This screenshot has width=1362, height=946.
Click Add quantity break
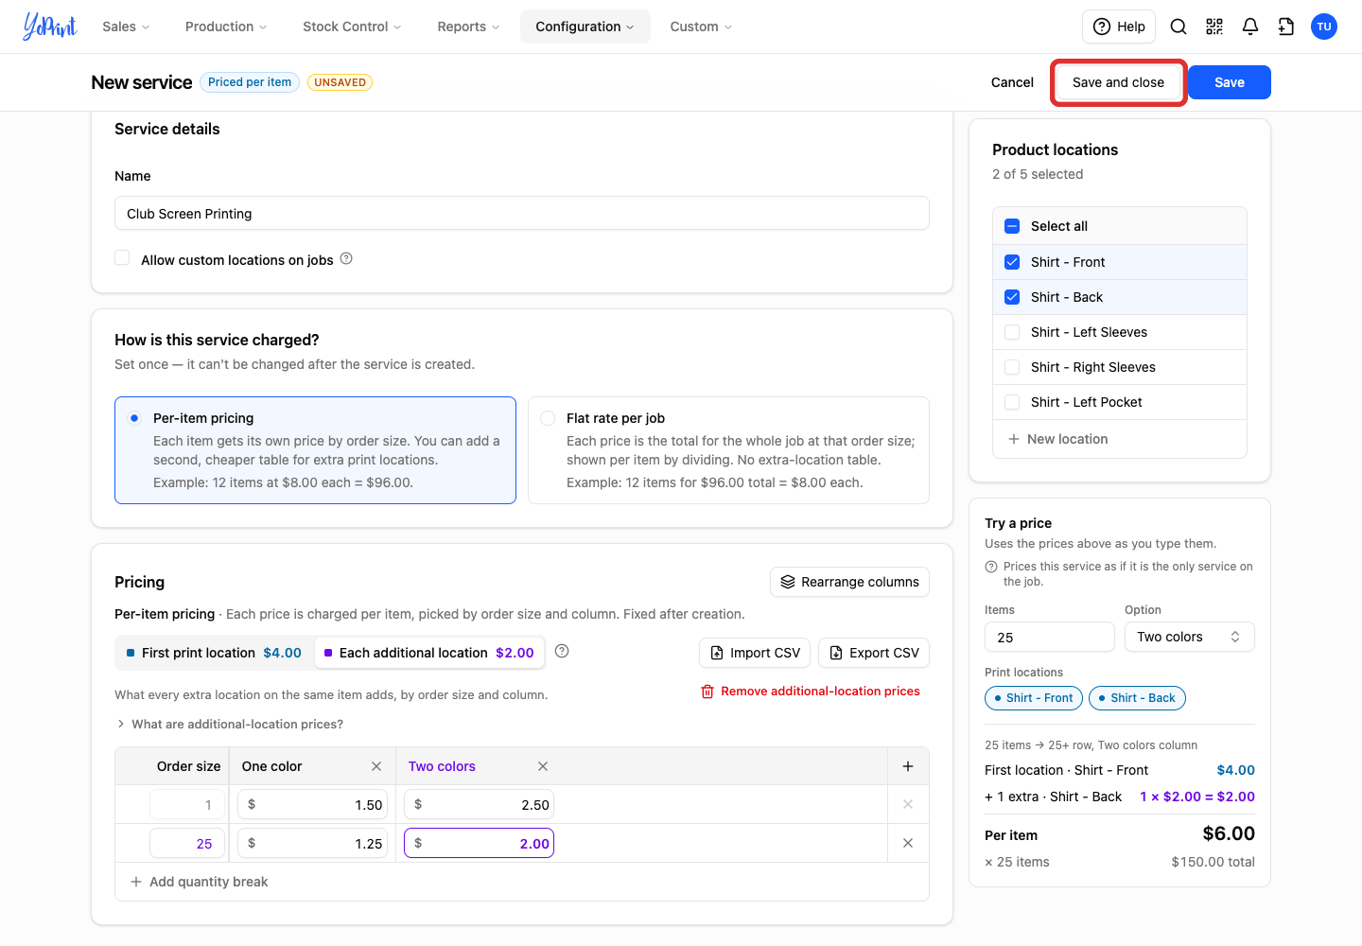199,882
